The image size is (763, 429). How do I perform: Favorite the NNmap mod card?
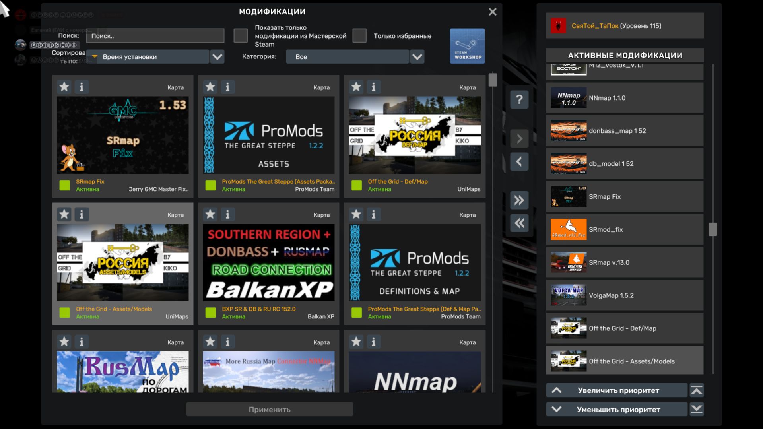click(356, 342)
